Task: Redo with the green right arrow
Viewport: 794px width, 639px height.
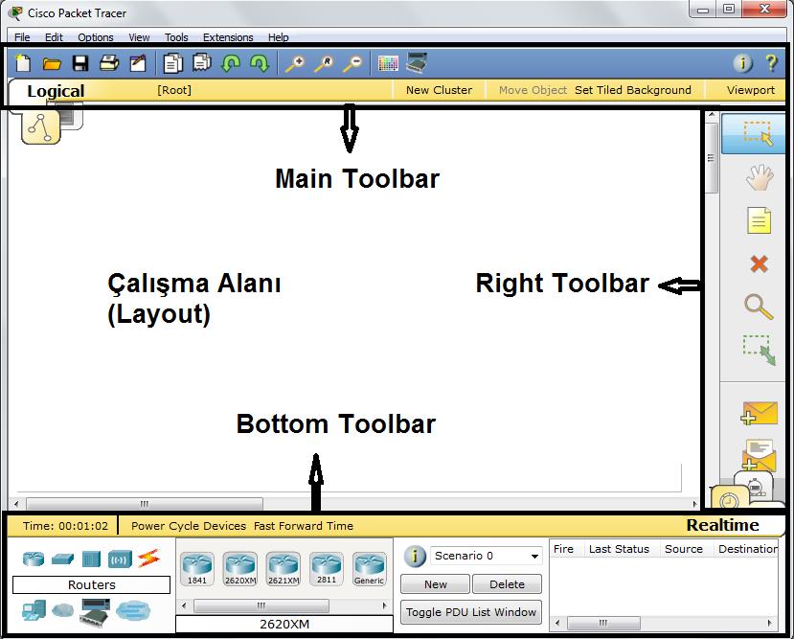Action: (x=260, y=64)
